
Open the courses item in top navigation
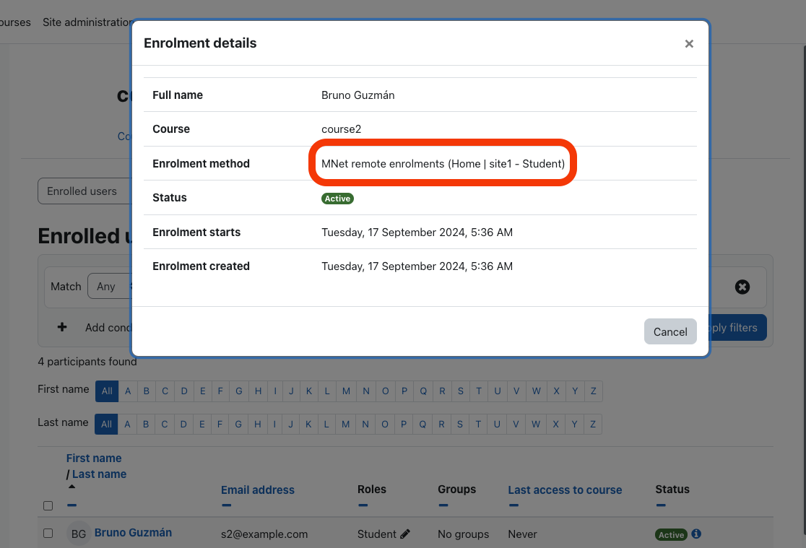[x=15, y=22]
